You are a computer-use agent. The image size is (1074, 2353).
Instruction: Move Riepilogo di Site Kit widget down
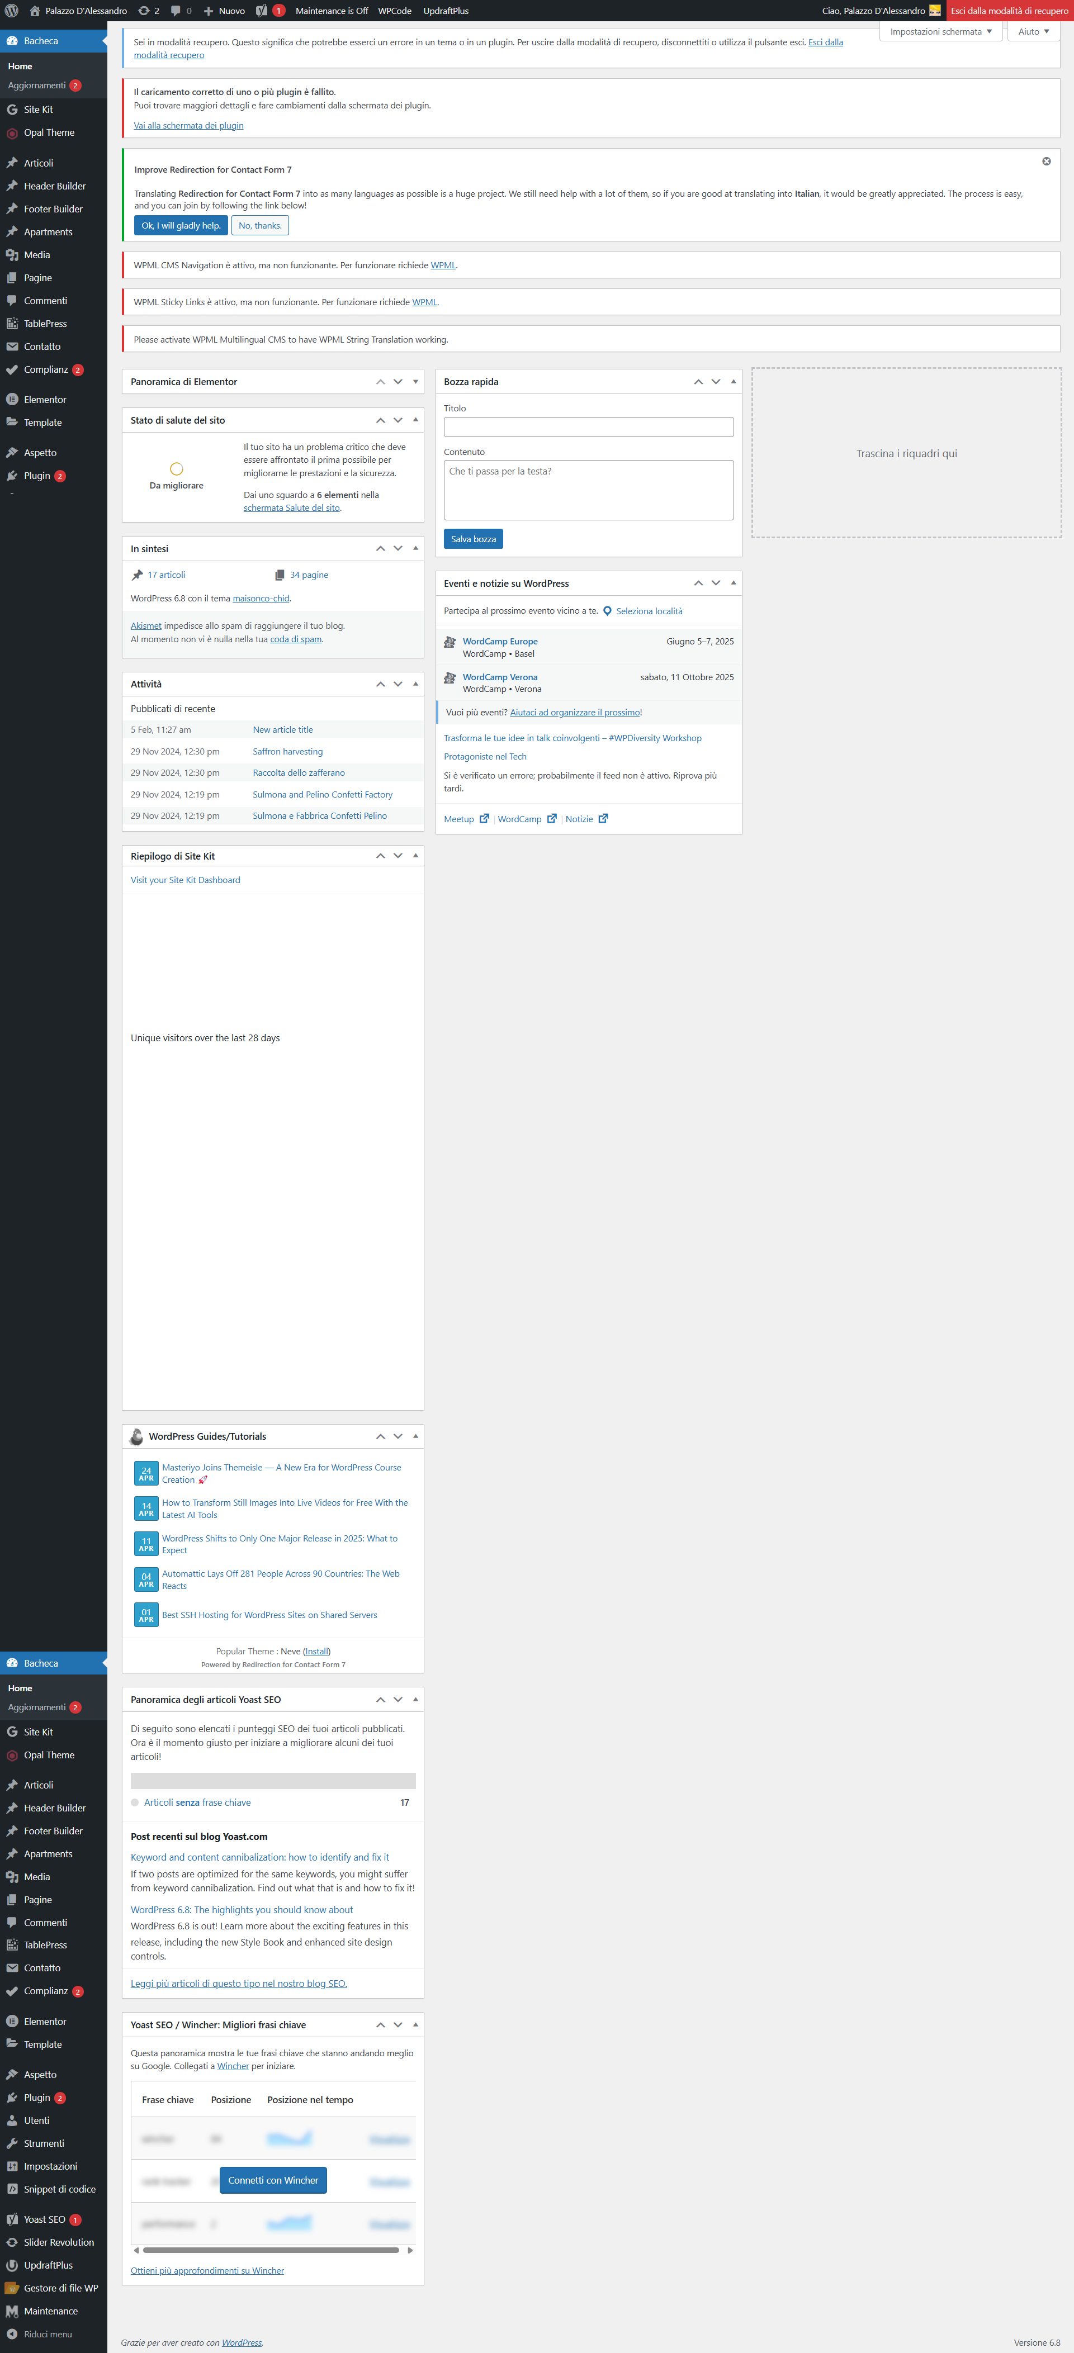pos(398,856)
